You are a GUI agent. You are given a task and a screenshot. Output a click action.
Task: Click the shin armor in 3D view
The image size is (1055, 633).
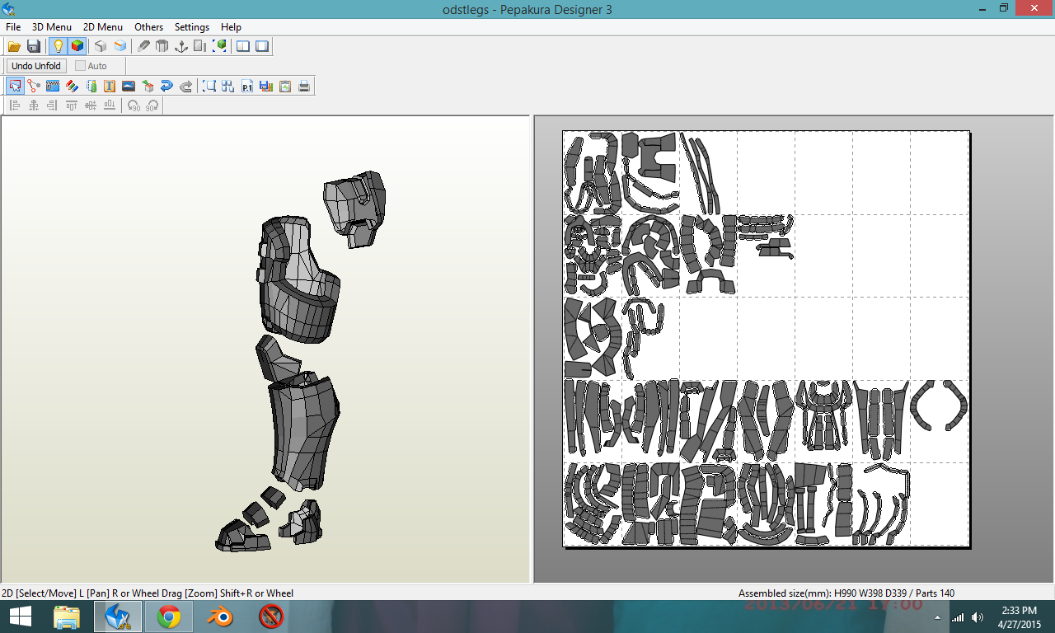tap(305, 433)
